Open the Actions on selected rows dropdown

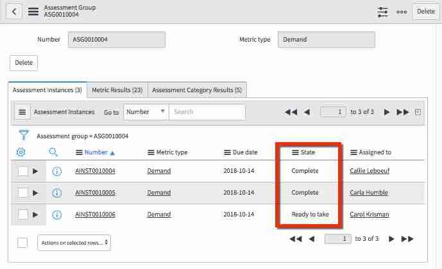pyautogui.click(x=74, y=243)
